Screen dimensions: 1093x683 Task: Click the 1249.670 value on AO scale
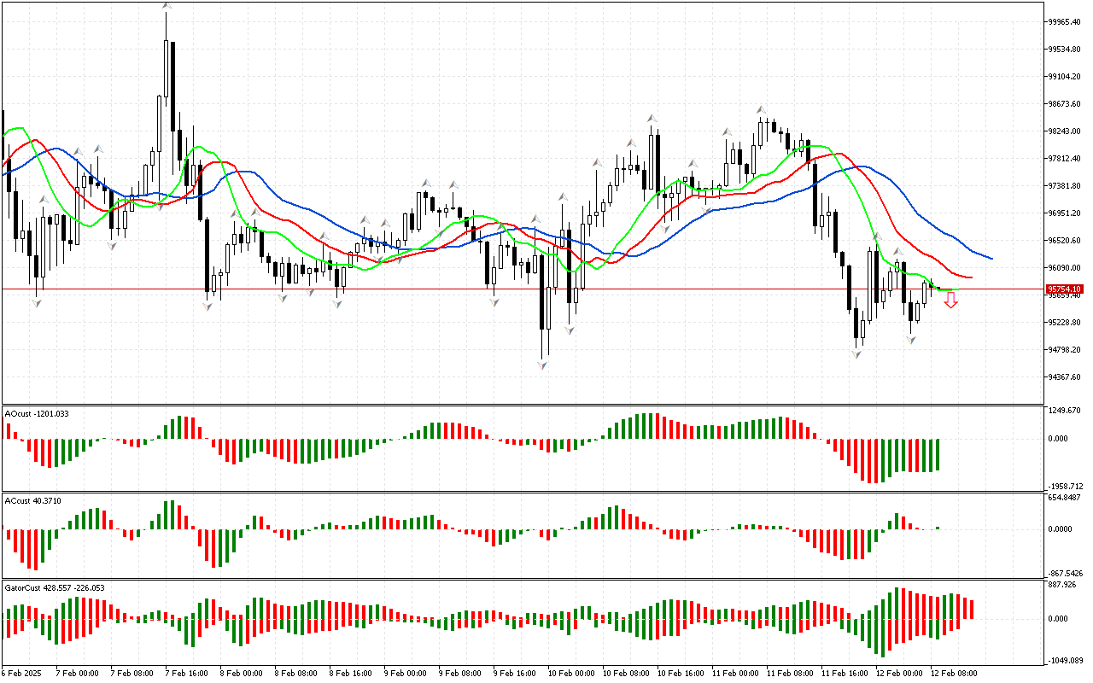click(1065, 411)
